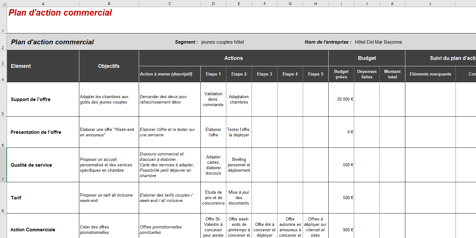Image resolution: width=476 pixels, height=238 pixels.
Task: Select the 0 € budget cell
Action: pyautogui.click(x=341, y=132)
